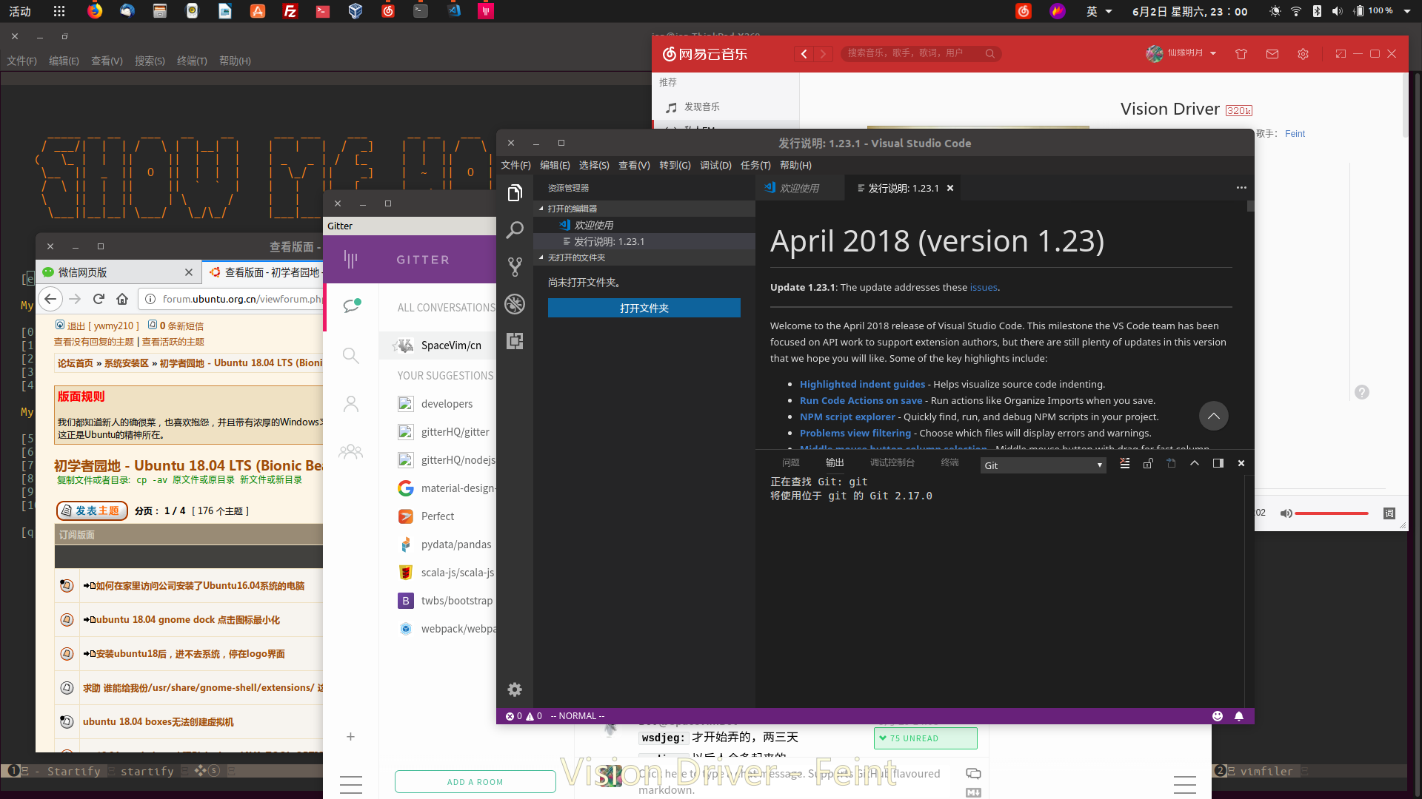The image size is (1422, 799).
Task: Open NetEase Music settings gear
Action: click(1303, 53)
